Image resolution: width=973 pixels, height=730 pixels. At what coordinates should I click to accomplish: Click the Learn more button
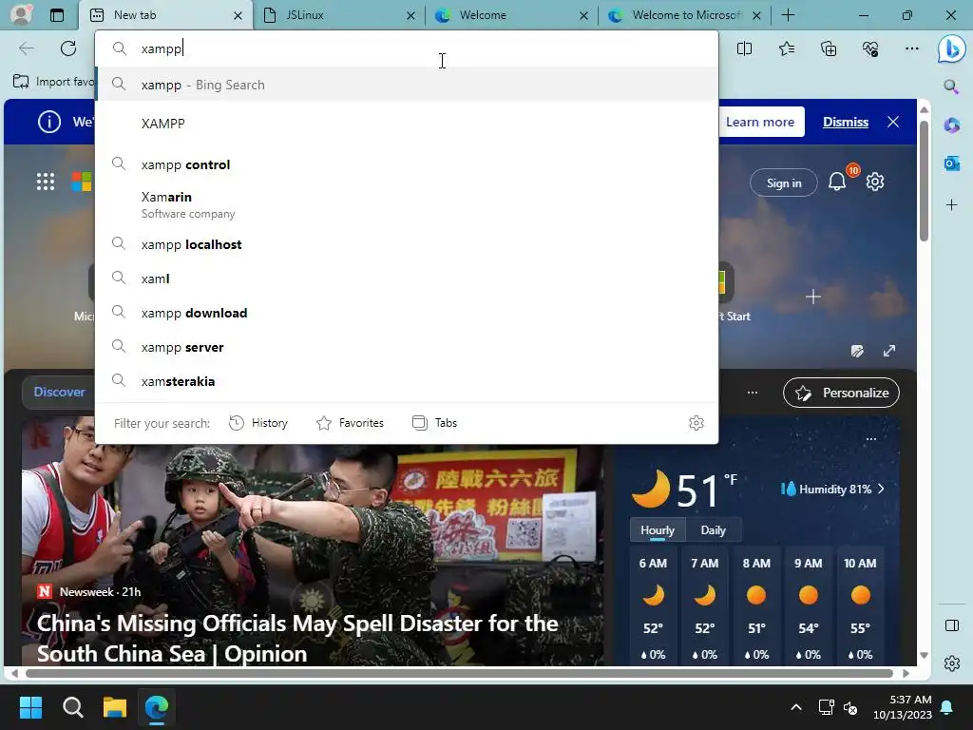coord(760,122)
